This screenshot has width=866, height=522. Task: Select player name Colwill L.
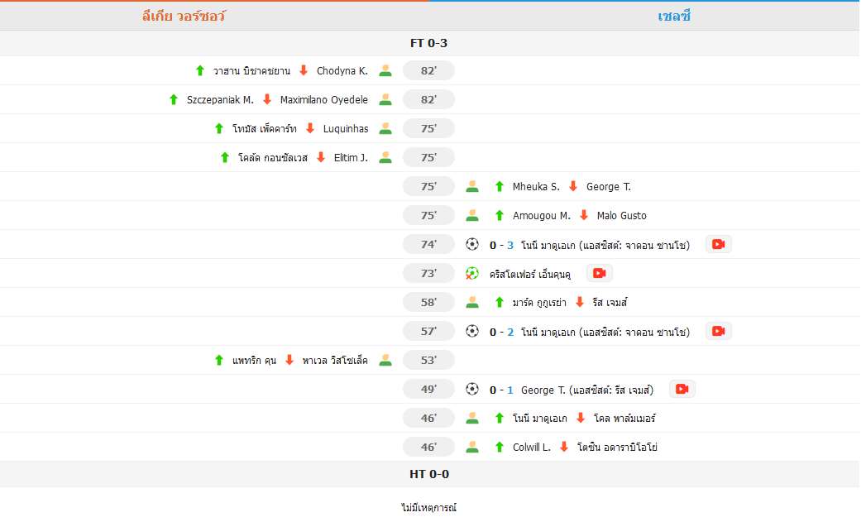point(531,448)
